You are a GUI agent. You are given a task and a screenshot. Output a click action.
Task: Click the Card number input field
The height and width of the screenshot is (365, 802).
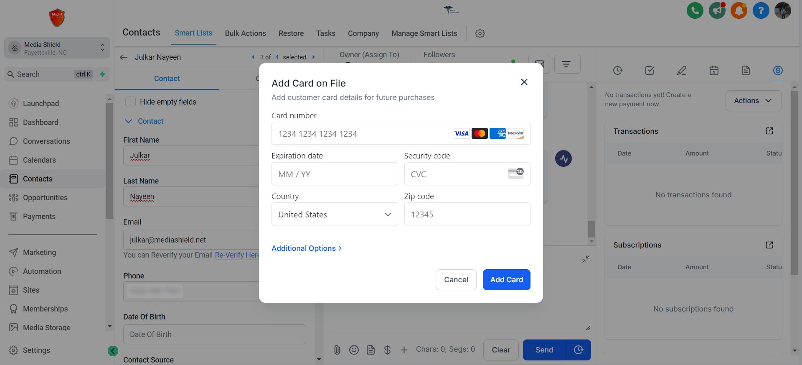tap(401, 133)
